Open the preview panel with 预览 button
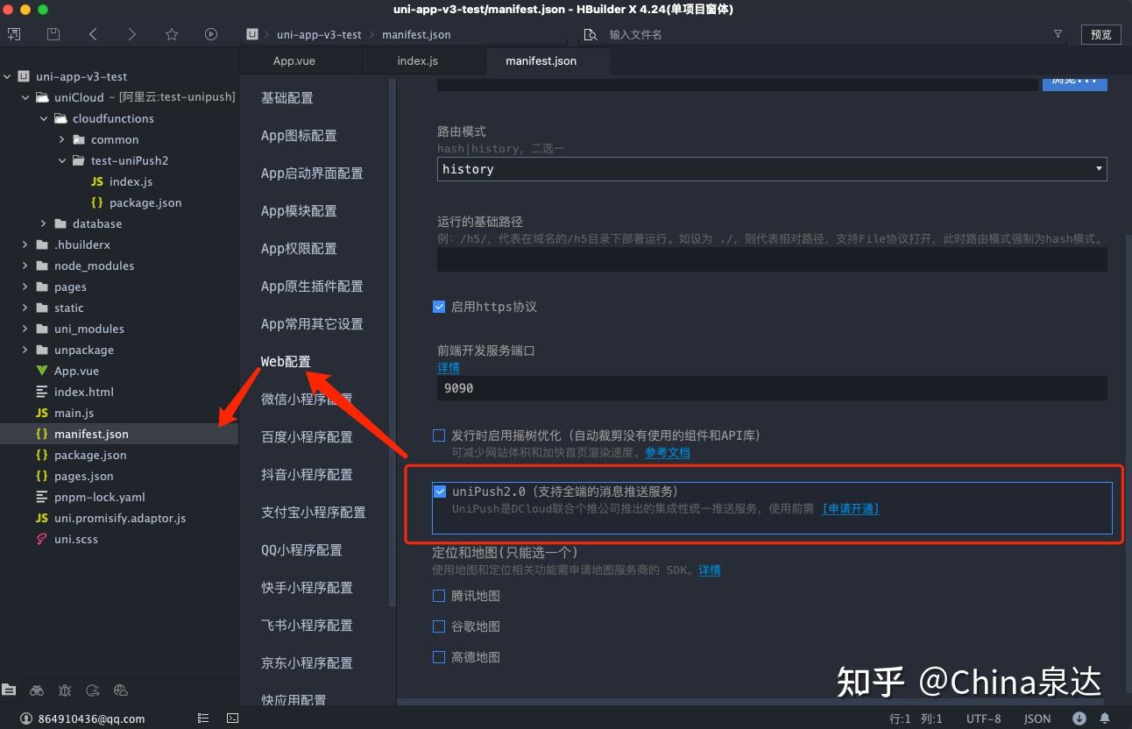The height and width of the screenshot is (729, 1132). 1101,34
